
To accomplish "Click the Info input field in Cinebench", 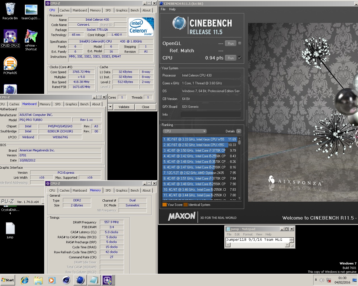I will pos(211,115).
